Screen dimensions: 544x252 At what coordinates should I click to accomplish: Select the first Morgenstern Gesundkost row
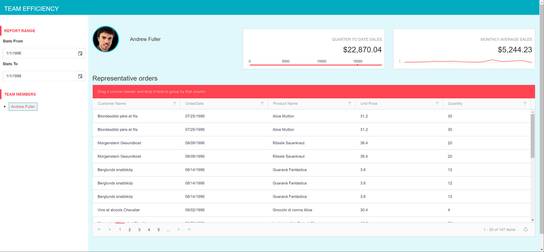(312, 143)
